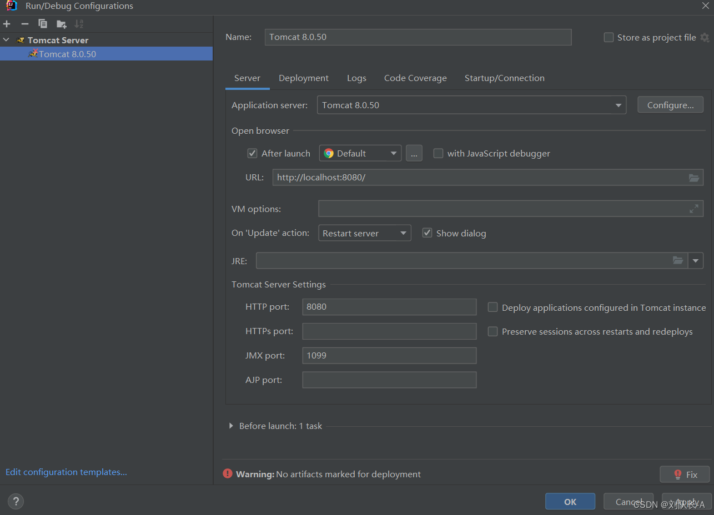This screenshot has width=714, height=515.
Task: Click the HTTPs port field
Action: point(389,331)
